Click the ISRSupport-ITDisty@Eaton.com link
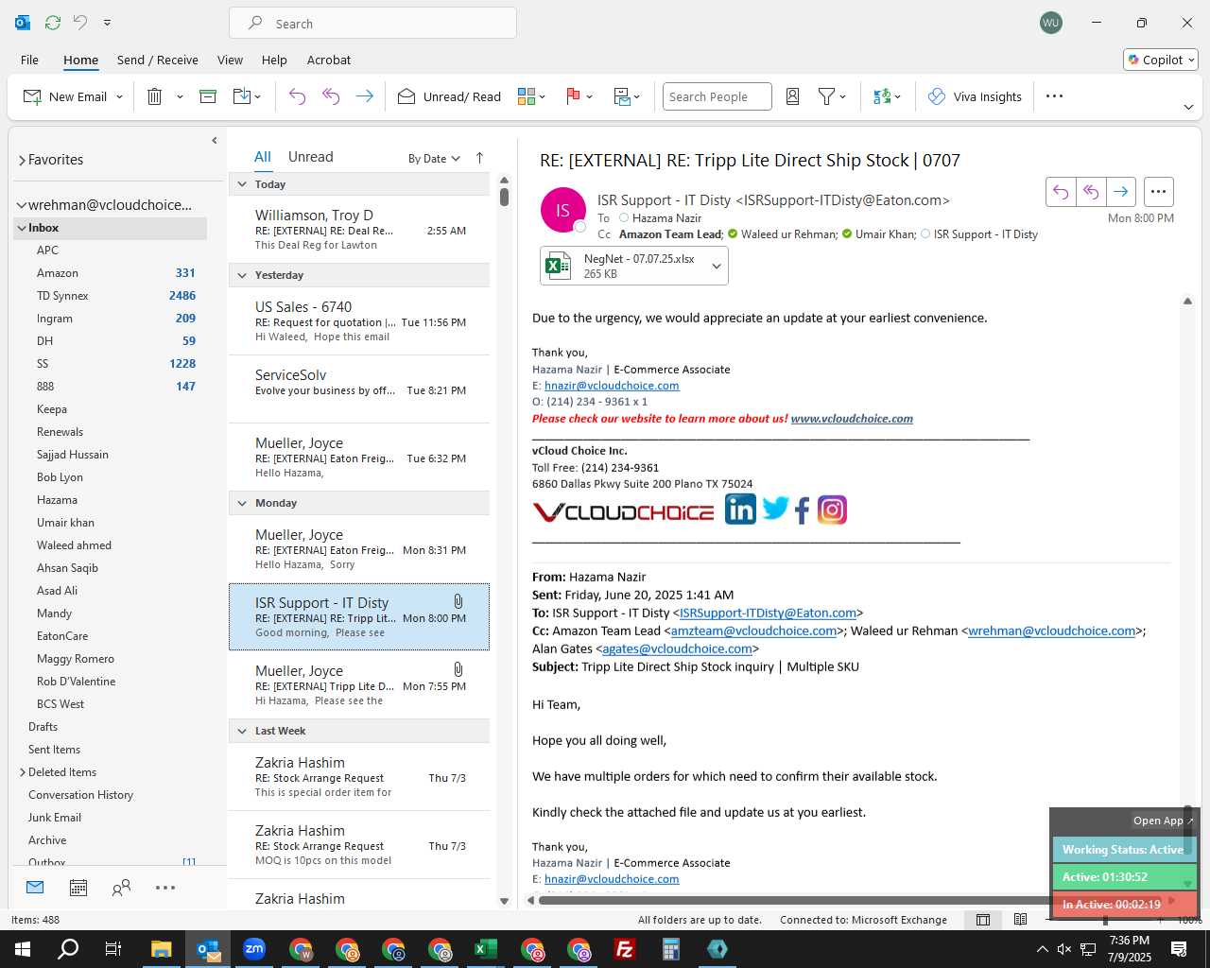This screenshot has height=968, width=1210. coord(768,613)
